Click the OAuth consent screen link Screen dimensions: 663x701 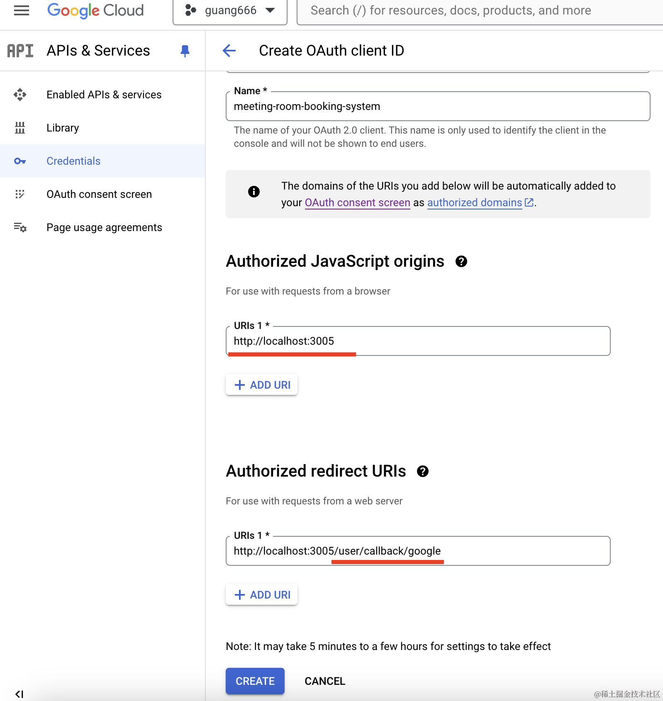pos(357,202)
